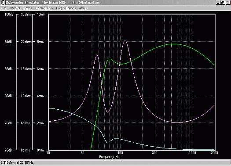Click the cyan excursion curve's dip
The height and width of the screenshot is (166, 231).
[108, 143]
